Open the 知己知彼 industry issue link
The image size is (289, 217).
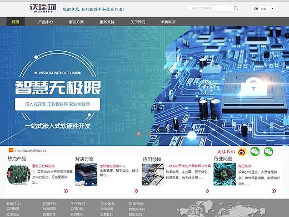point(245,166)
